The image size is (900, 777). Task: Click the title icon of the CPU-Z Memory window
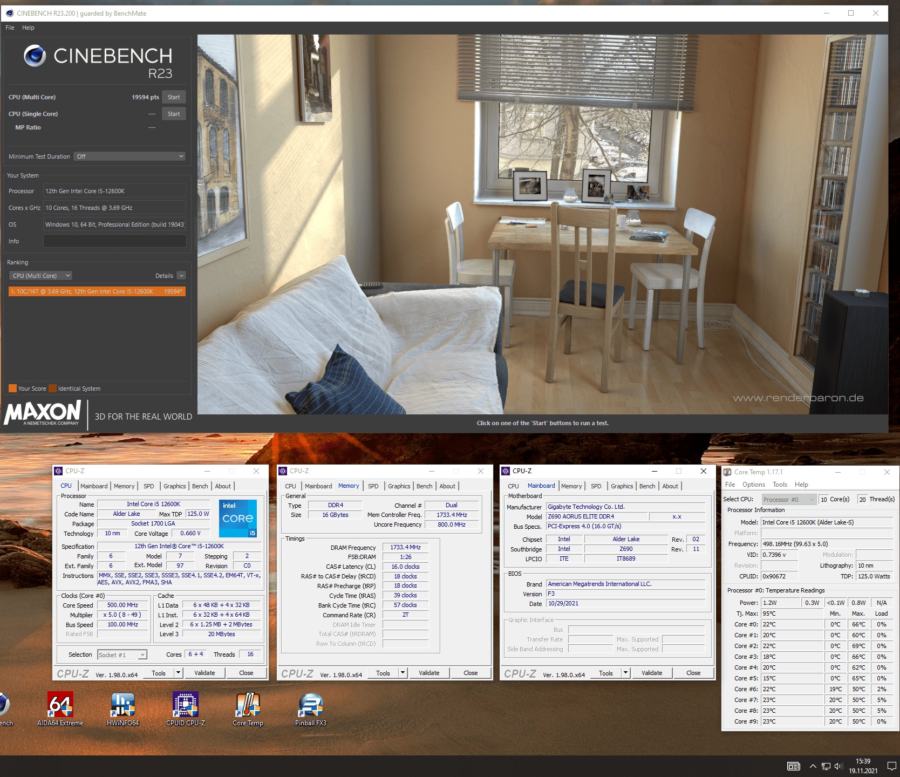tap(283, 471)
